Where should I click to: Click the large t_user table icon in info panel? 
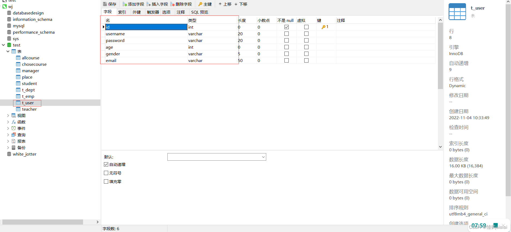point(457,11)
